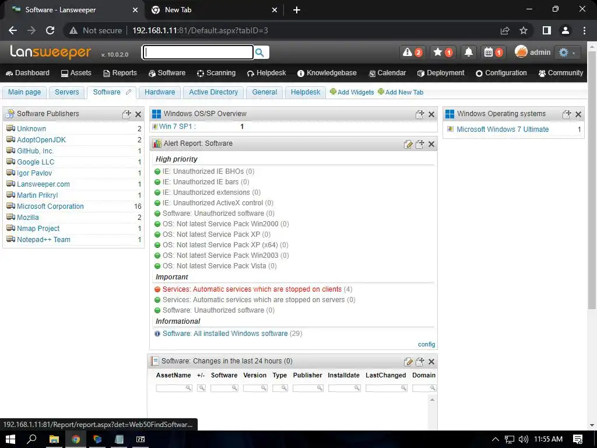
Task: Click the Publisher filter field
Action: pos(308,388)
